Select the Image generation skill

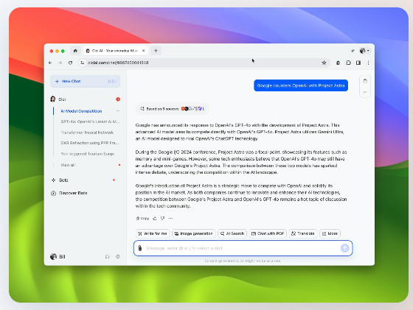[194, 233]
